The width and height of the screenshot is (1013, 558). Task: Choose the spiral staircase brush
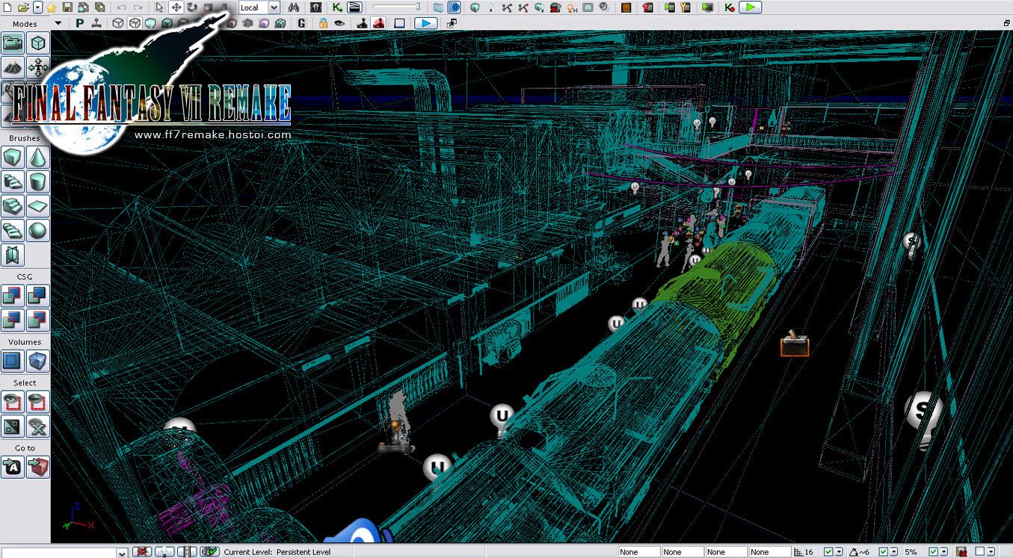coord(13,230)
